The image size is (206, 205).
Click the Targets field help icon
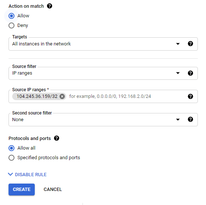(x=190, y=44)
